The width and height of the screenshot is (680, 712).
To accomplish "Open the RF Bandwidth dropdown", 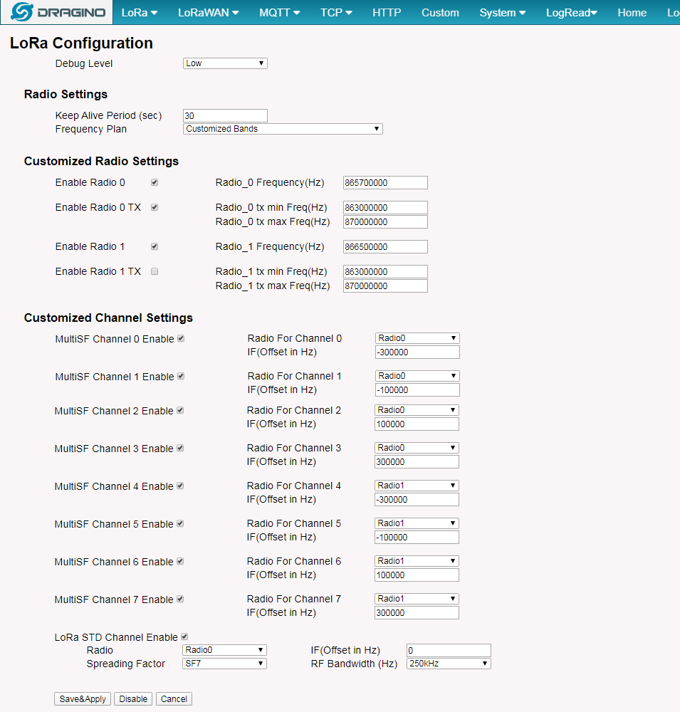I will [x=449, y=664].
